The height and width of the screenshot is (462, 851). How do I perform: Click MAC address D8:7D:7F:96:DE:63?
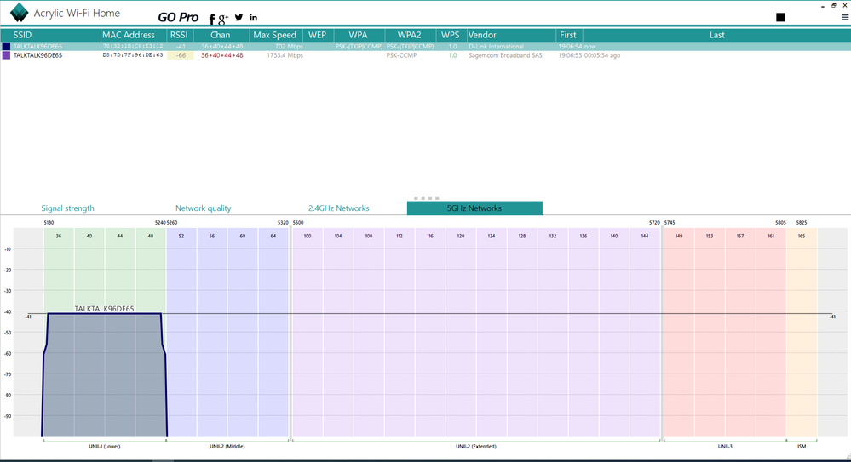tap(133, 55)
